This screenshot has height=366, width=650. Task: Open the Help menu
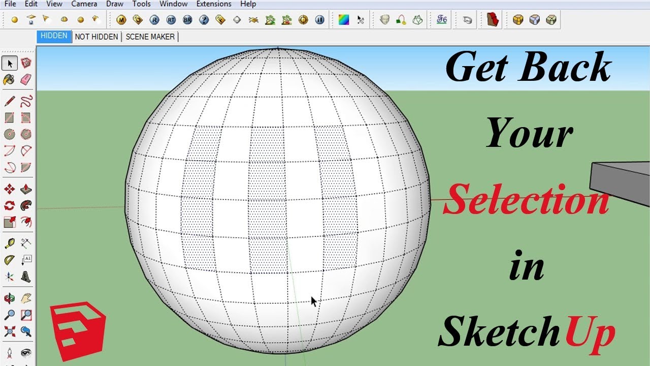point(248,4)
